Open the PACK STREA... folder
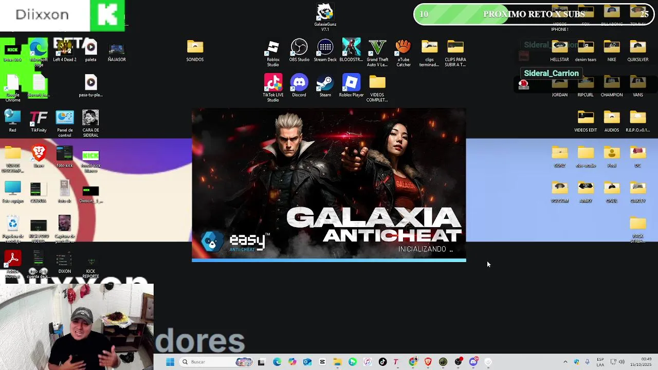 [638, 229]
